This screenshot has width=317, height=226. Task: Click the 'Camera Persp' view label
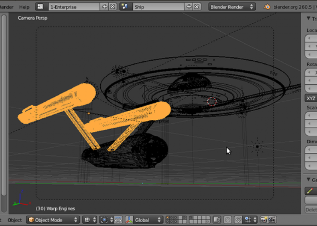pos(33,18)
